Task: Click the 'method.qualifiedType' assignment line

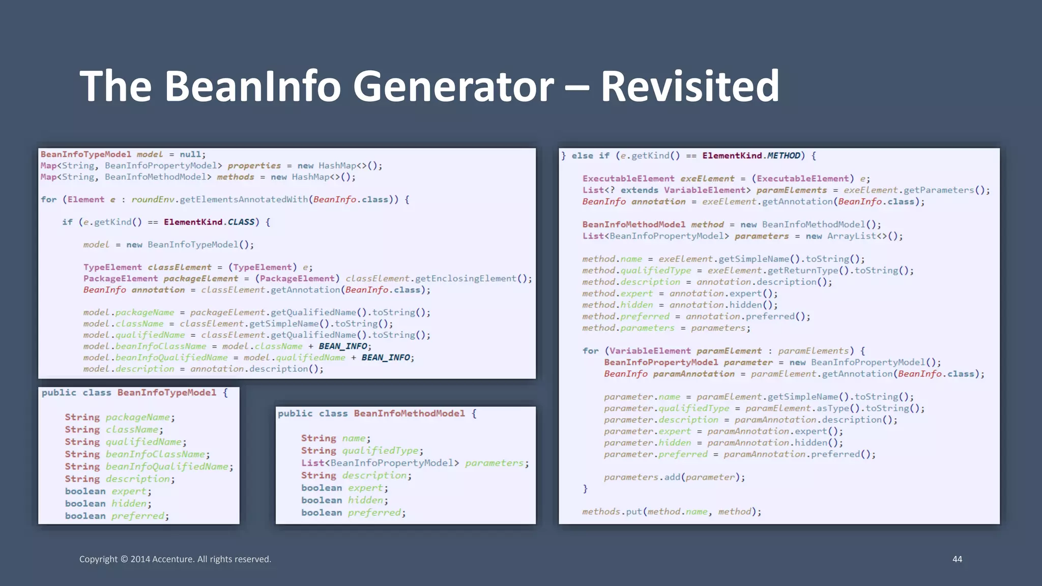Action: (x=748, y=271)
